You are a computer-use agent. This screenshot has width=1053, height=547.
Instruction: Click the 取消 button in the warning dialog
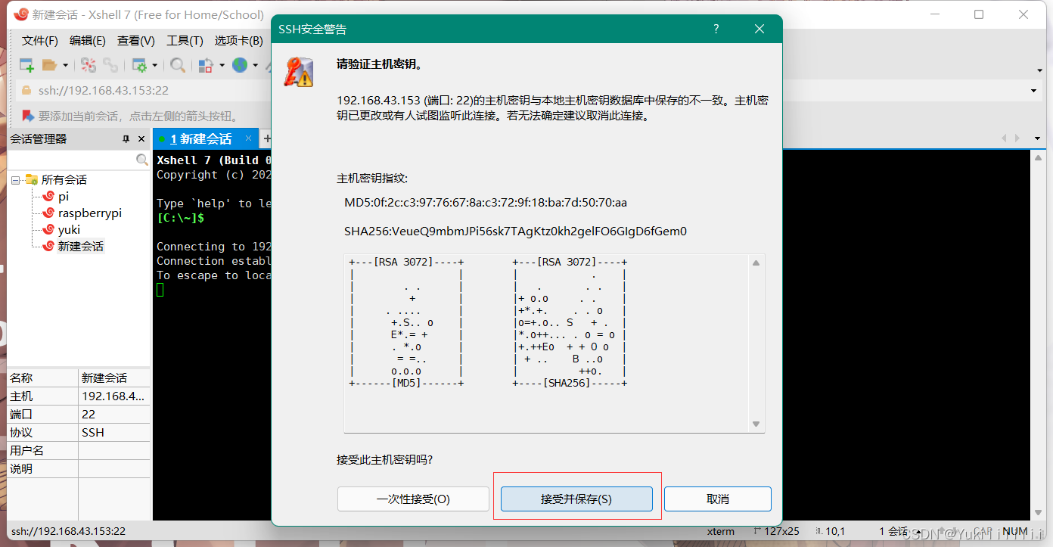pyautogui.click(x=718, y=499)
